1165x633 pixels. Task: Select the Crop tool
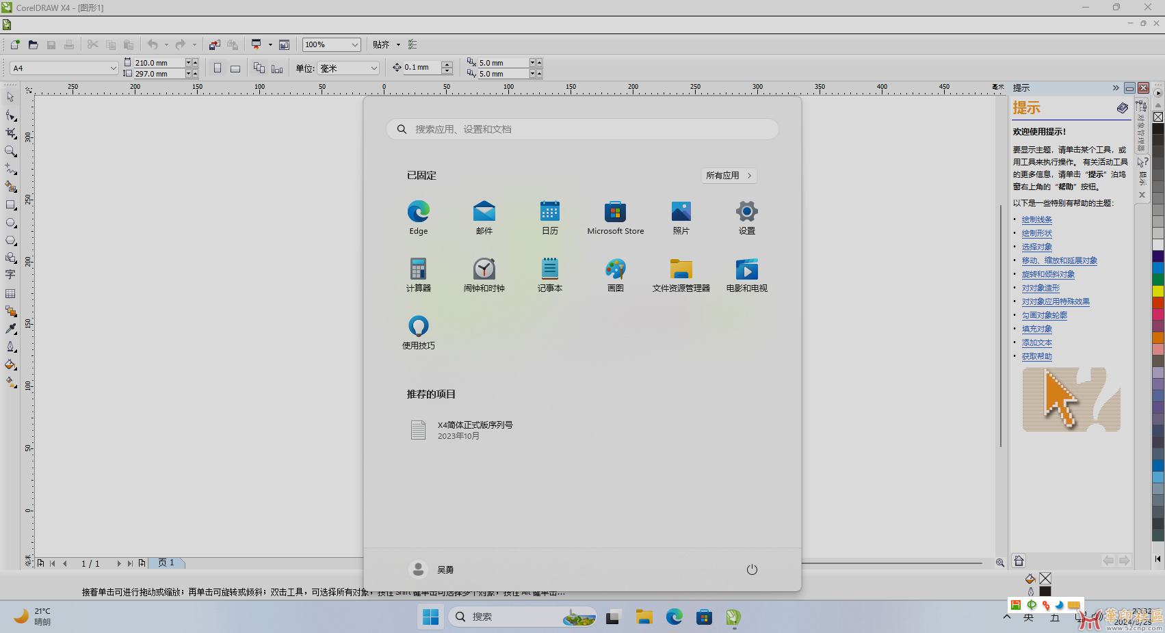tap(10, 133)
